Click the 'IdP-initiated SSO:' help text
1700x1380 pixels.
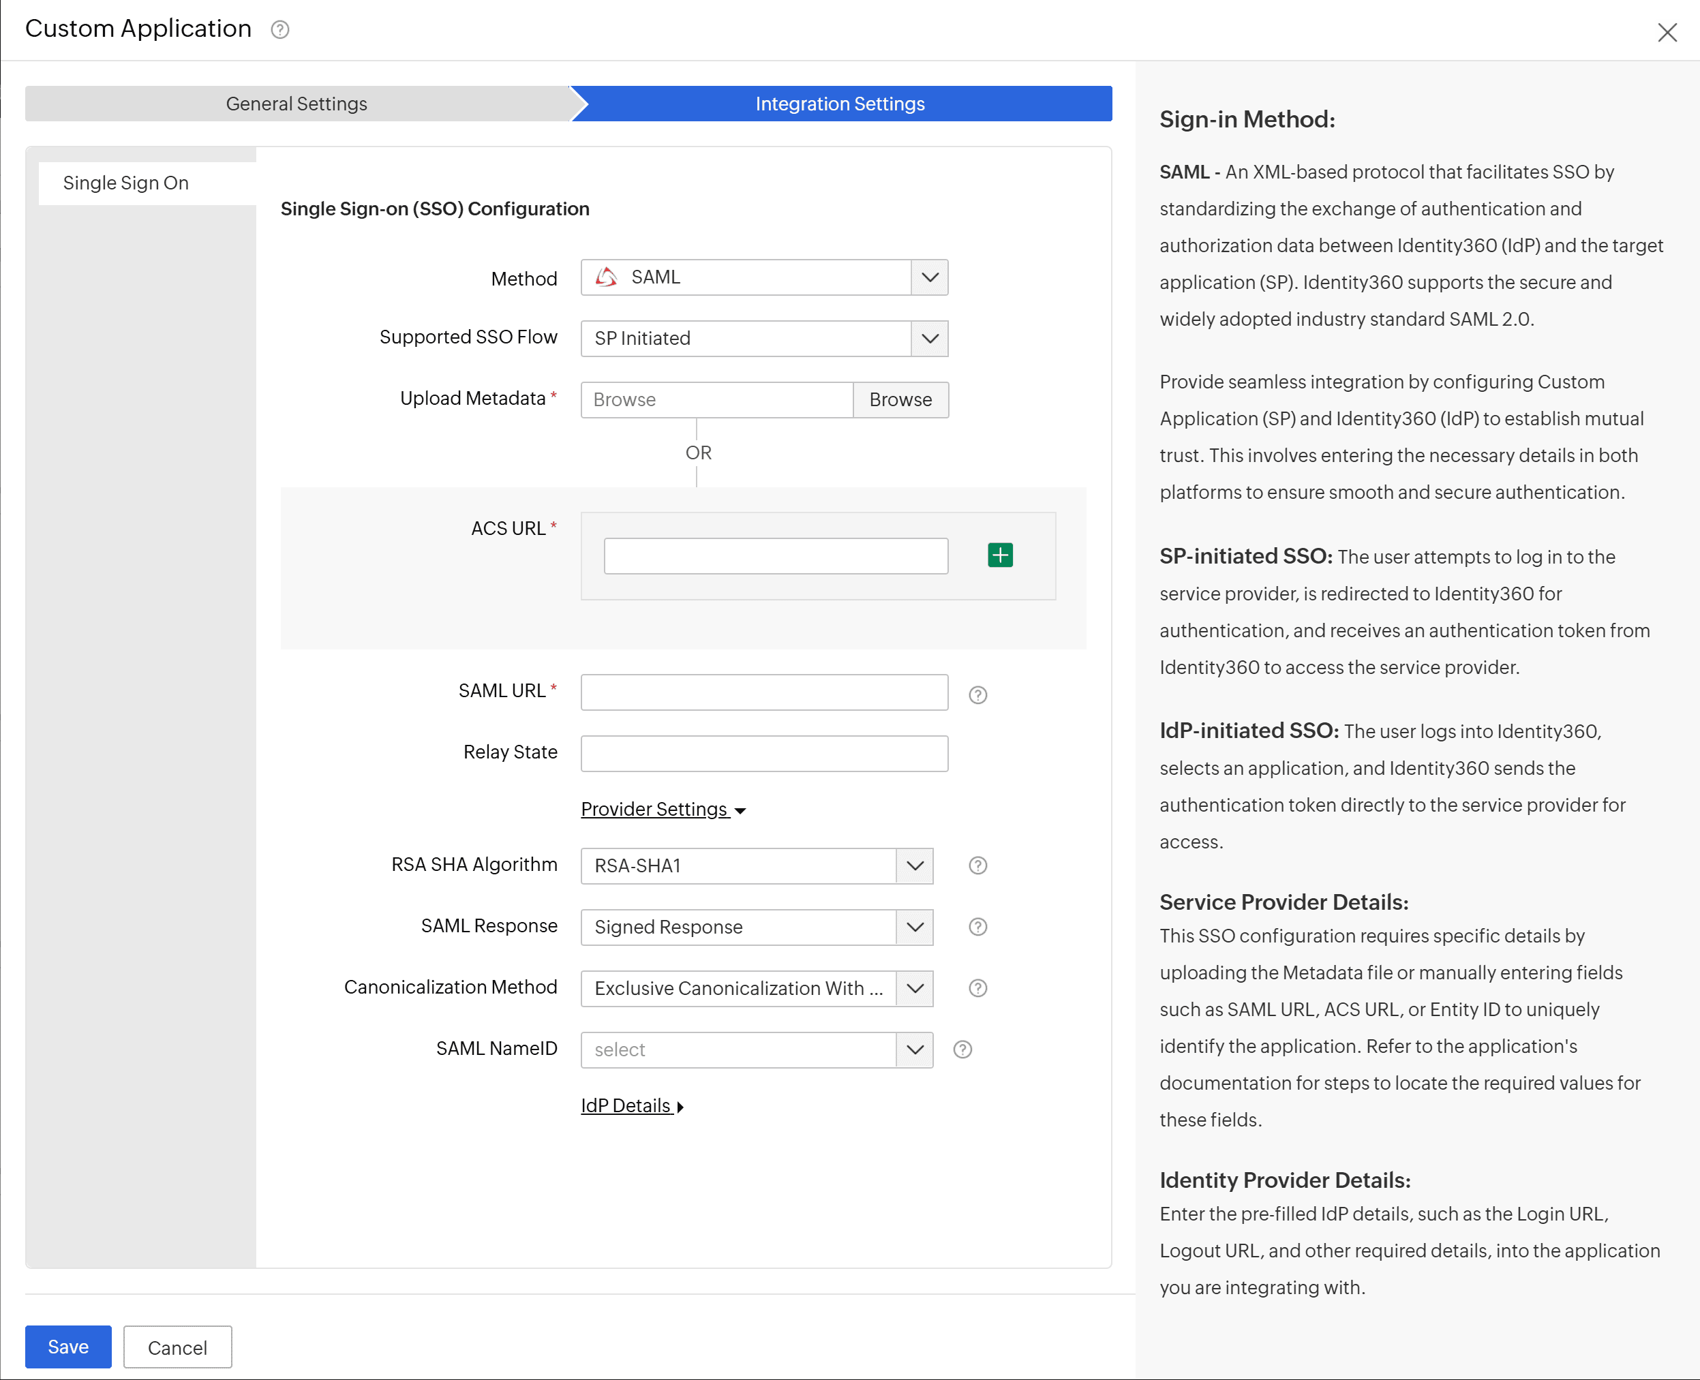point(1249,731)
